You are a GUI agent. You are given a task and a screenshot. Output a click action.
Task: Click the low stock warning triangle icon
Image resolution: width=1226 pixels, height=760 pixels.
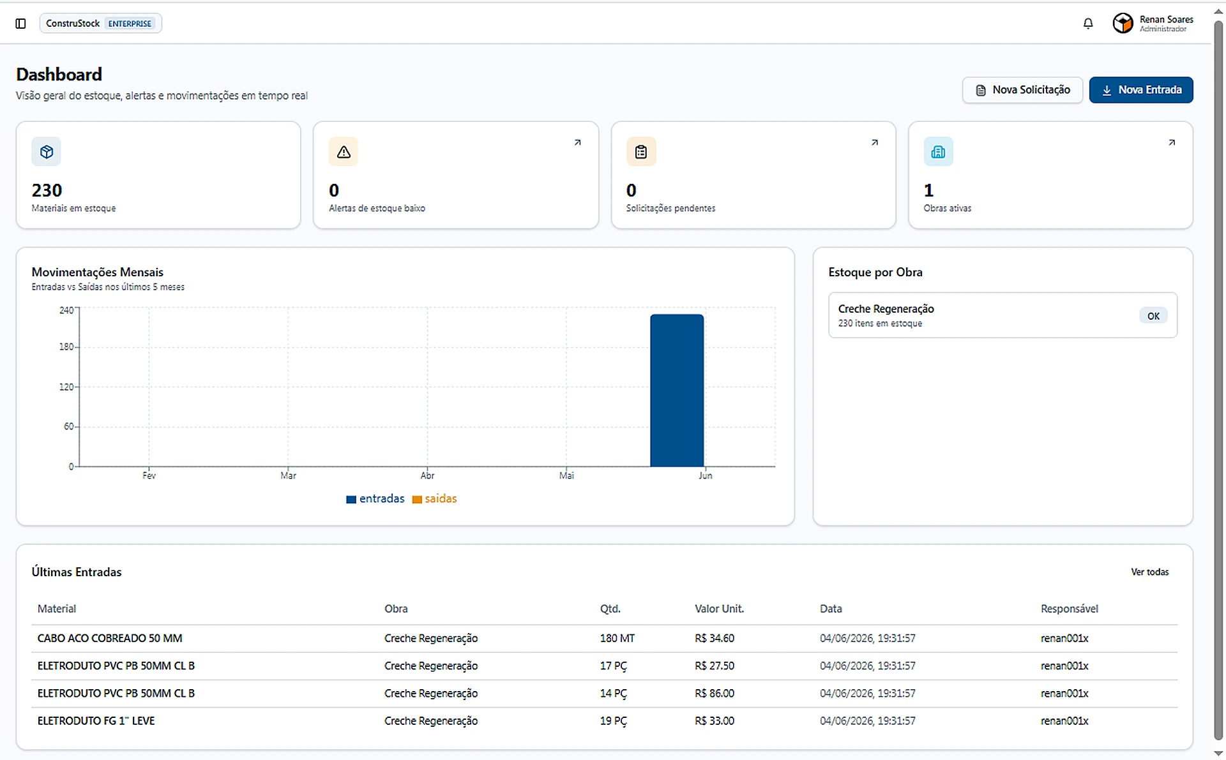click(x=344, y=152)
